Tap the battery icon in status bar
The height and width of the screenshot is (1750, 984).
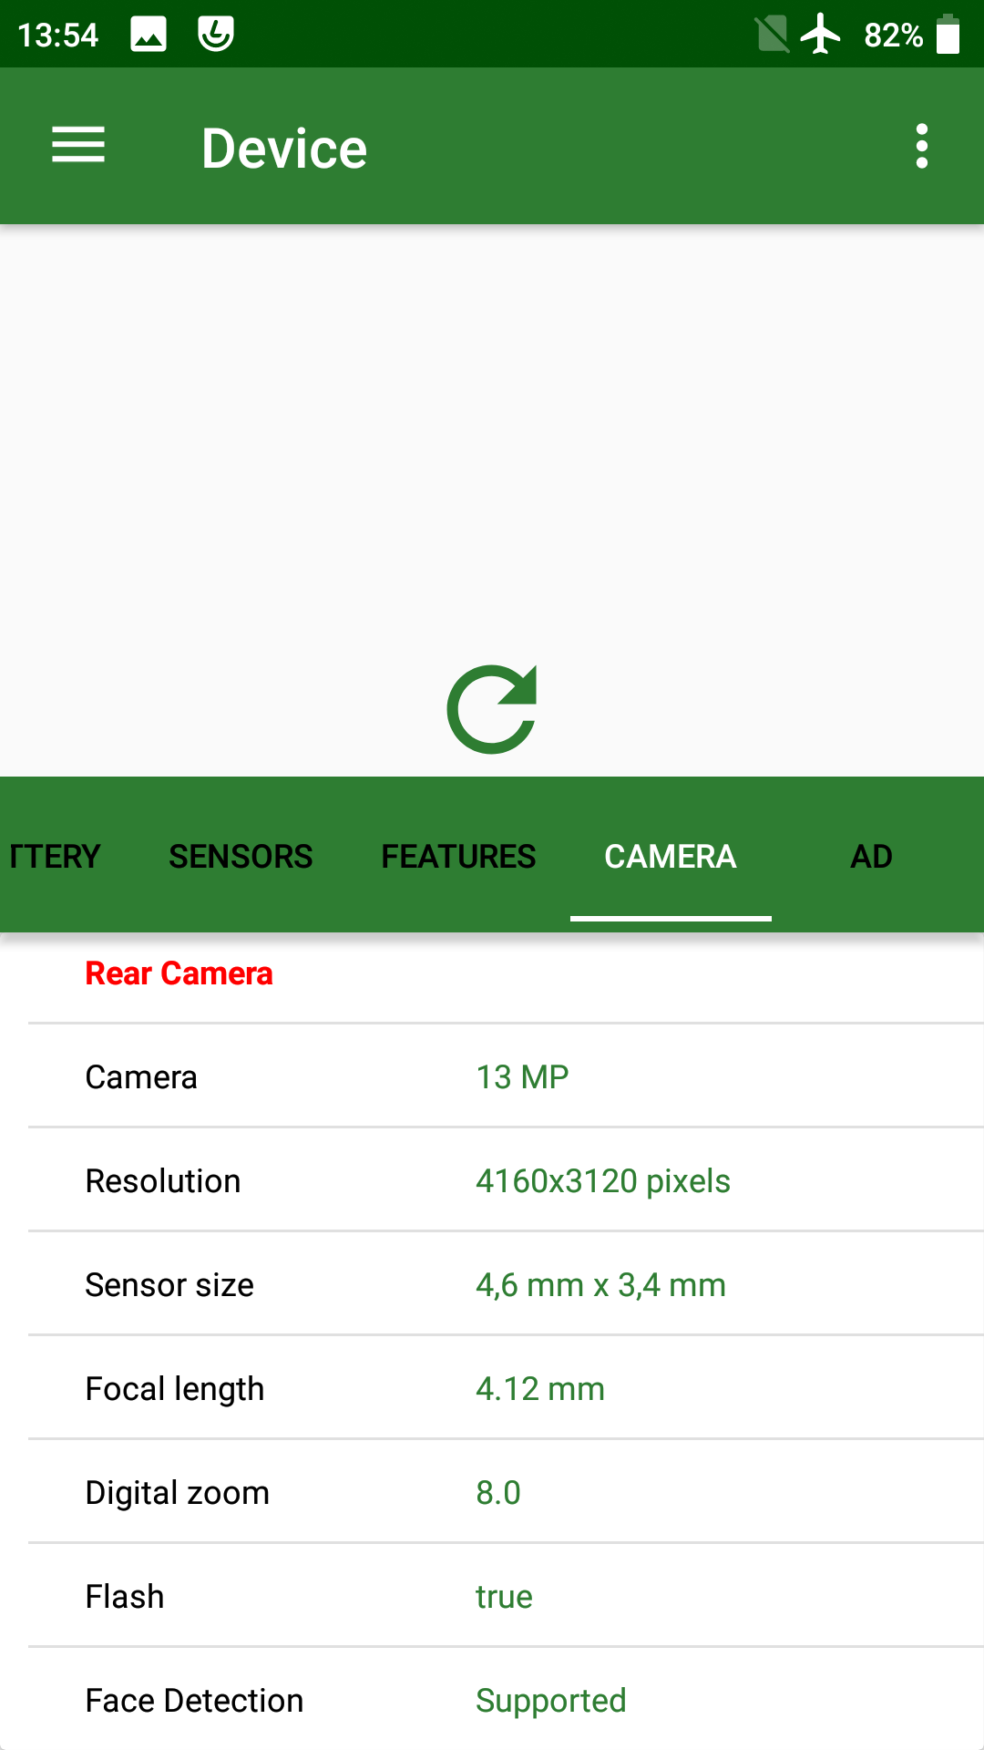[x=948, y=35]
